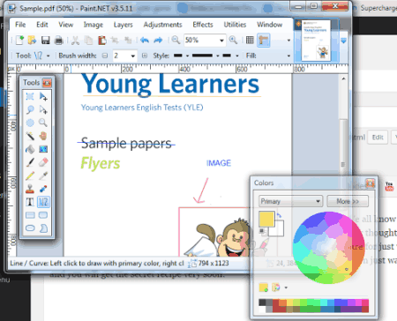Viewport: 397px width, 321px height.
Task: Select the Sample.pdf image thumbnail
Action: point(316,41)
